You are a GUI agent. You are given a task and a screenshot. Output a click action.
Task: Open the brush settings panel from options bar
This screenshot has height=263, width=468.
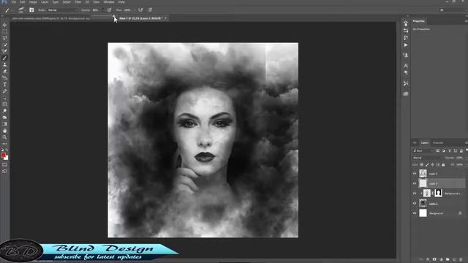[x=31, y=9]
